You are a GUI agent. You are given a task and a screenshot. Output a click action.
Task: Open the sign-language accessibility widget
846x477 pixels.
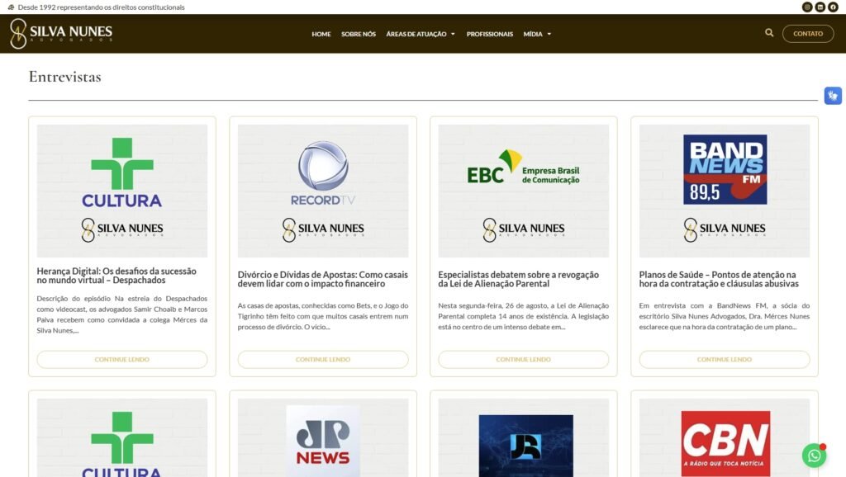pyautogui.click(x=832, y=96)
